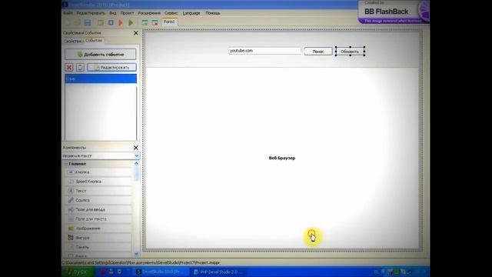Open the Файл menu

pos(68,13)
